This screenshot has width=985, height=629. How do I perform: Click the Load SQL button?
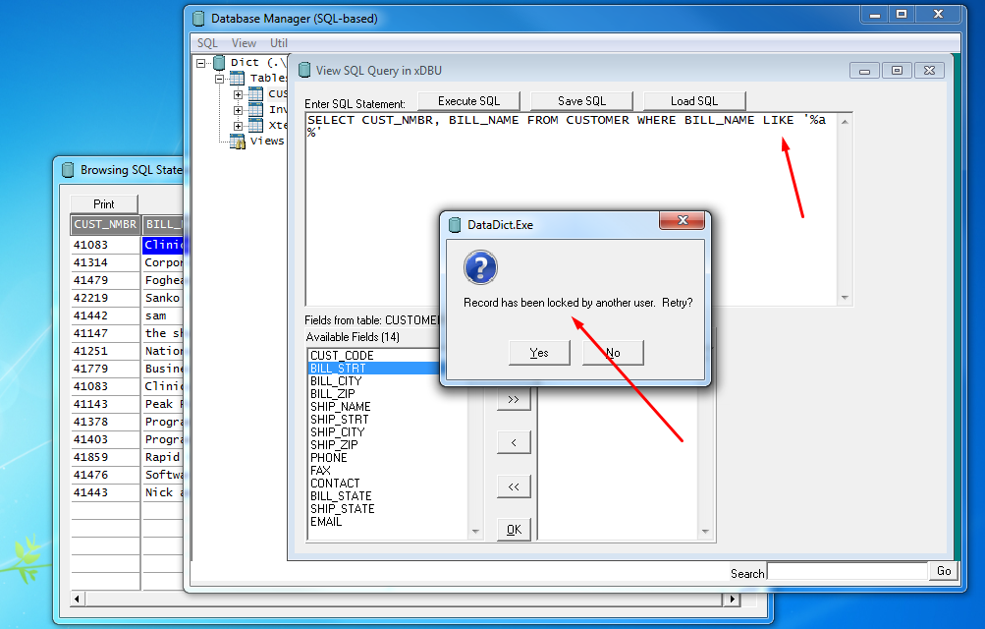[x=694, y=101]
